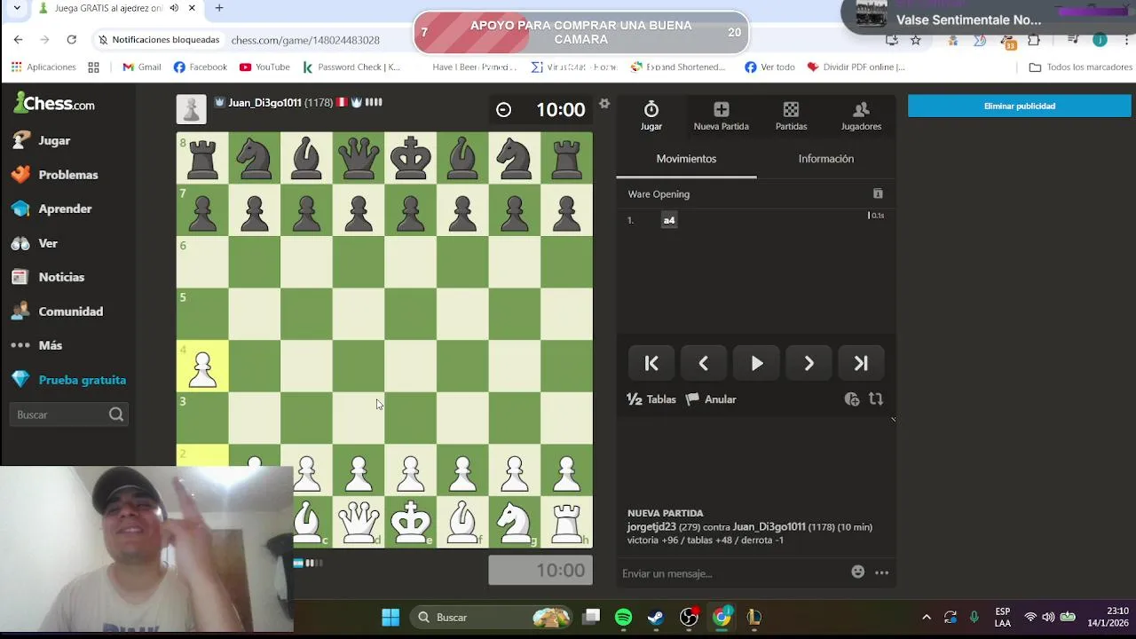Open the media control playlist icon

(x=1073, y=40)
